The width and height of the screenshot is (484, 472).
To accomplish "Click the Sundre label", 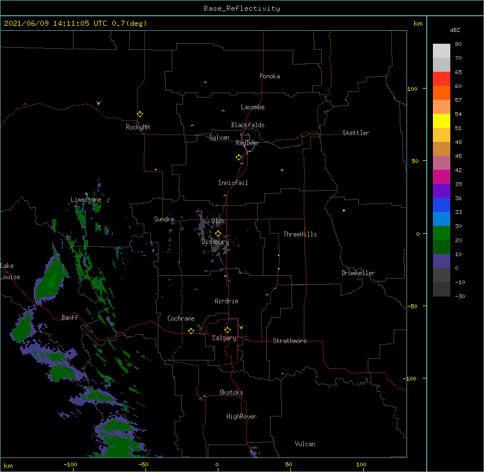I will point(164,219).
